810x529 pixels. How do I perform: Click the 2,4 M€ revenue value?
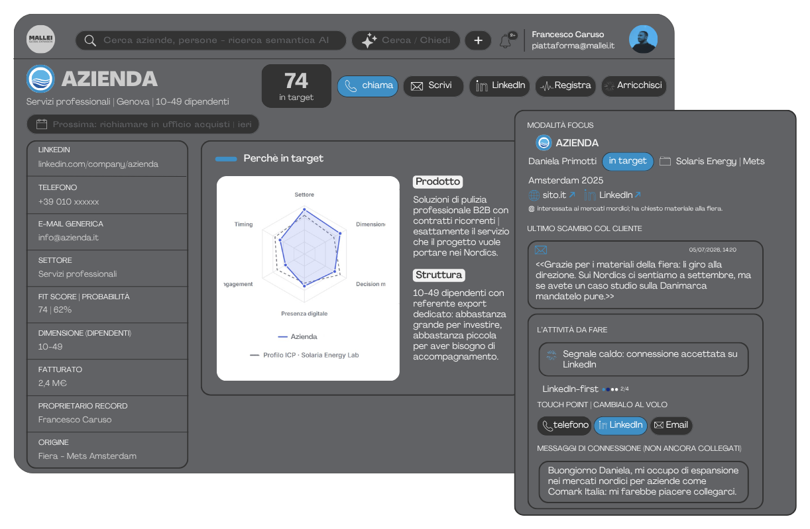52,383
